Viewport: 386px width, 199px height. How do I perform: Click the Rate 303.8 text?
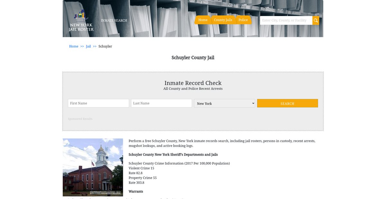136,183
